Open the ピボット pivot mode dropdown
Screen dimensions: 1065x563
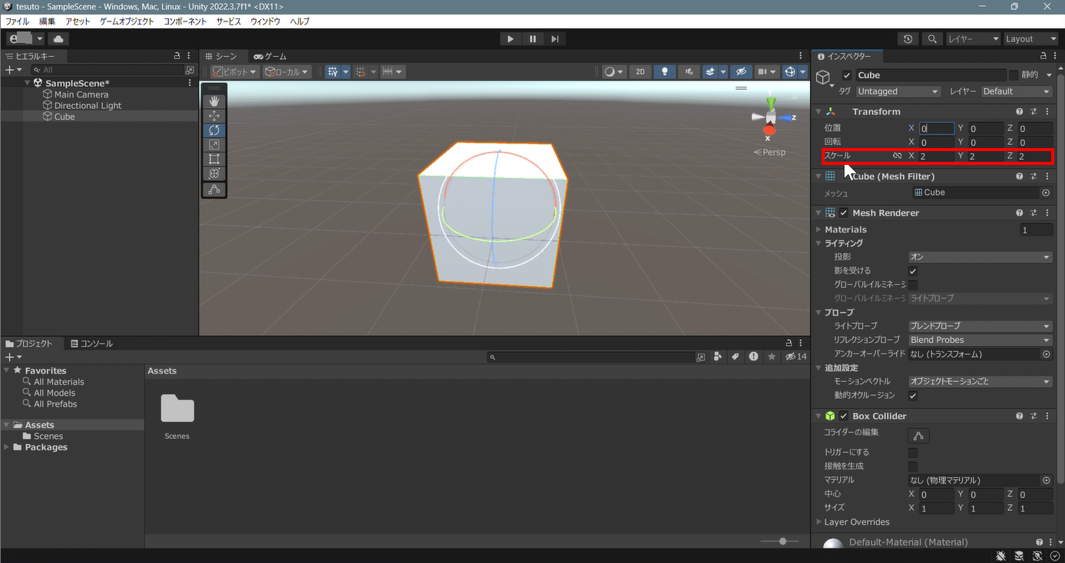pos(234,71)
